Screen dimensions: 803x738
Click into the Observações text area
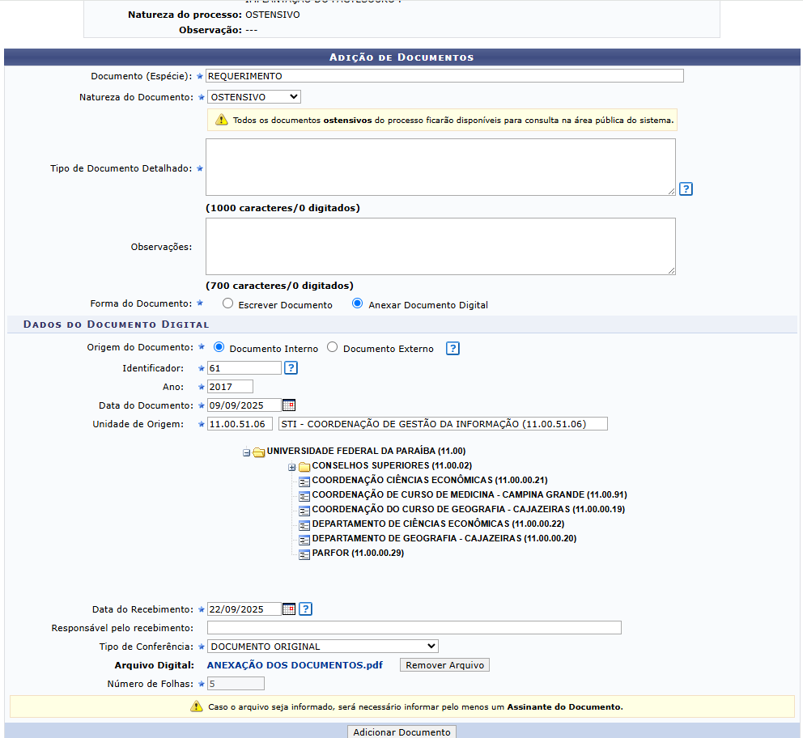(440, 246)
